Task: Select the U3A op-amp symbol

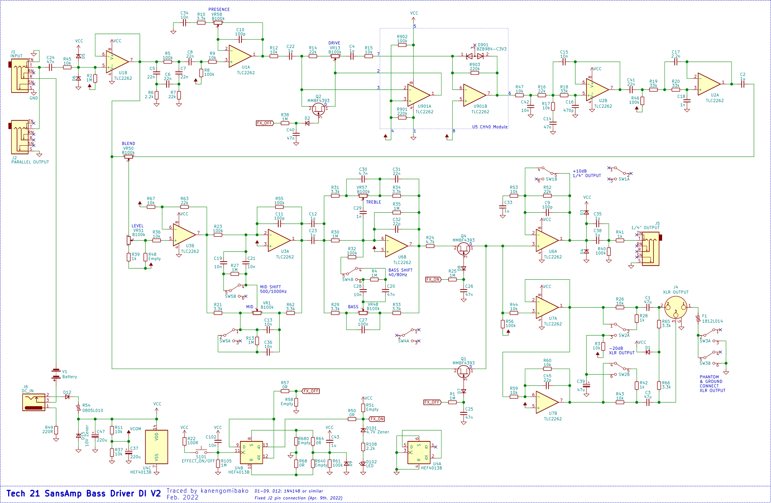Action: (x=279, y=240)
